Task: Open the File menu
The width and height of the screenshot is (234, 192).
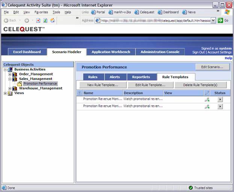Action: tap(6, 12)
